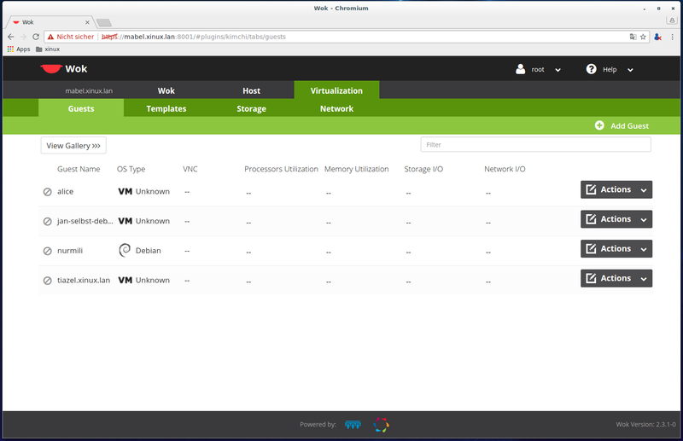Click the Debian logo for nurmili
The width and height of the screenshot is (683, 441).
(125, 251)
